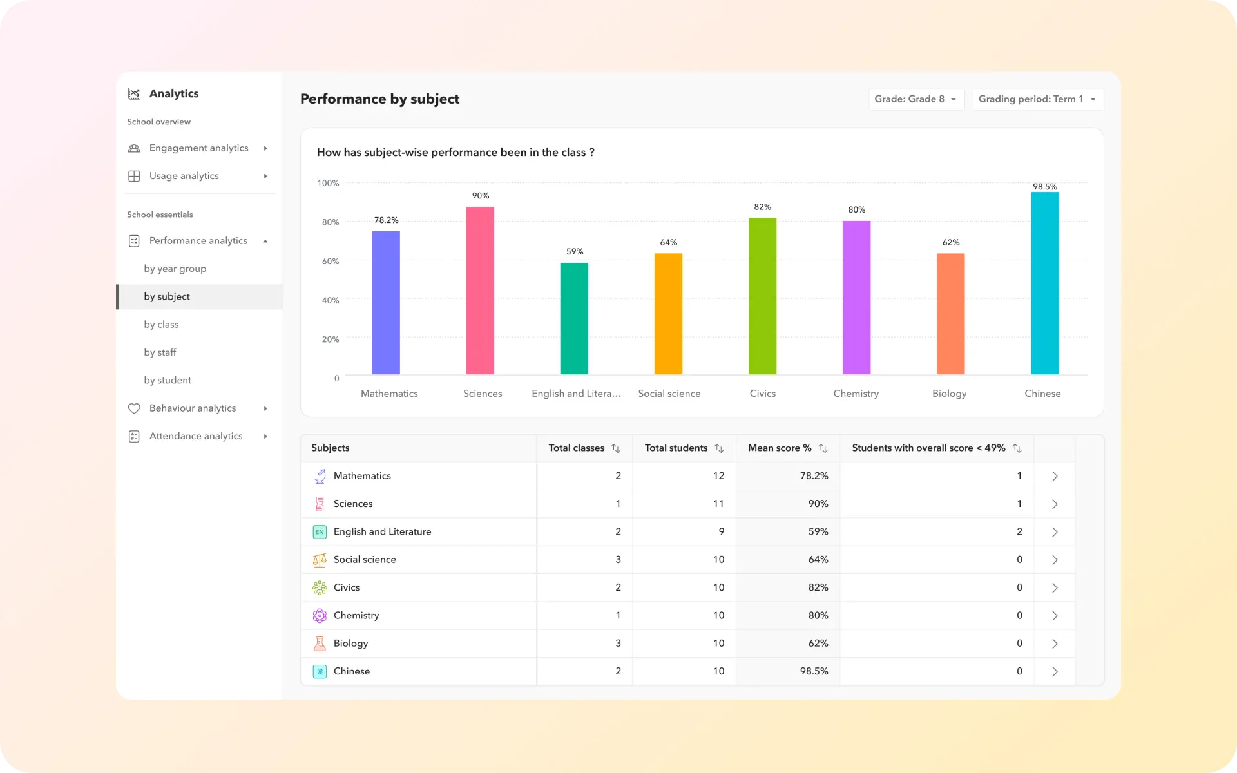This screenshot has height=773, width=1237.
Task: Click the 98.5% value label above bar
Action: coord(1044,187)
